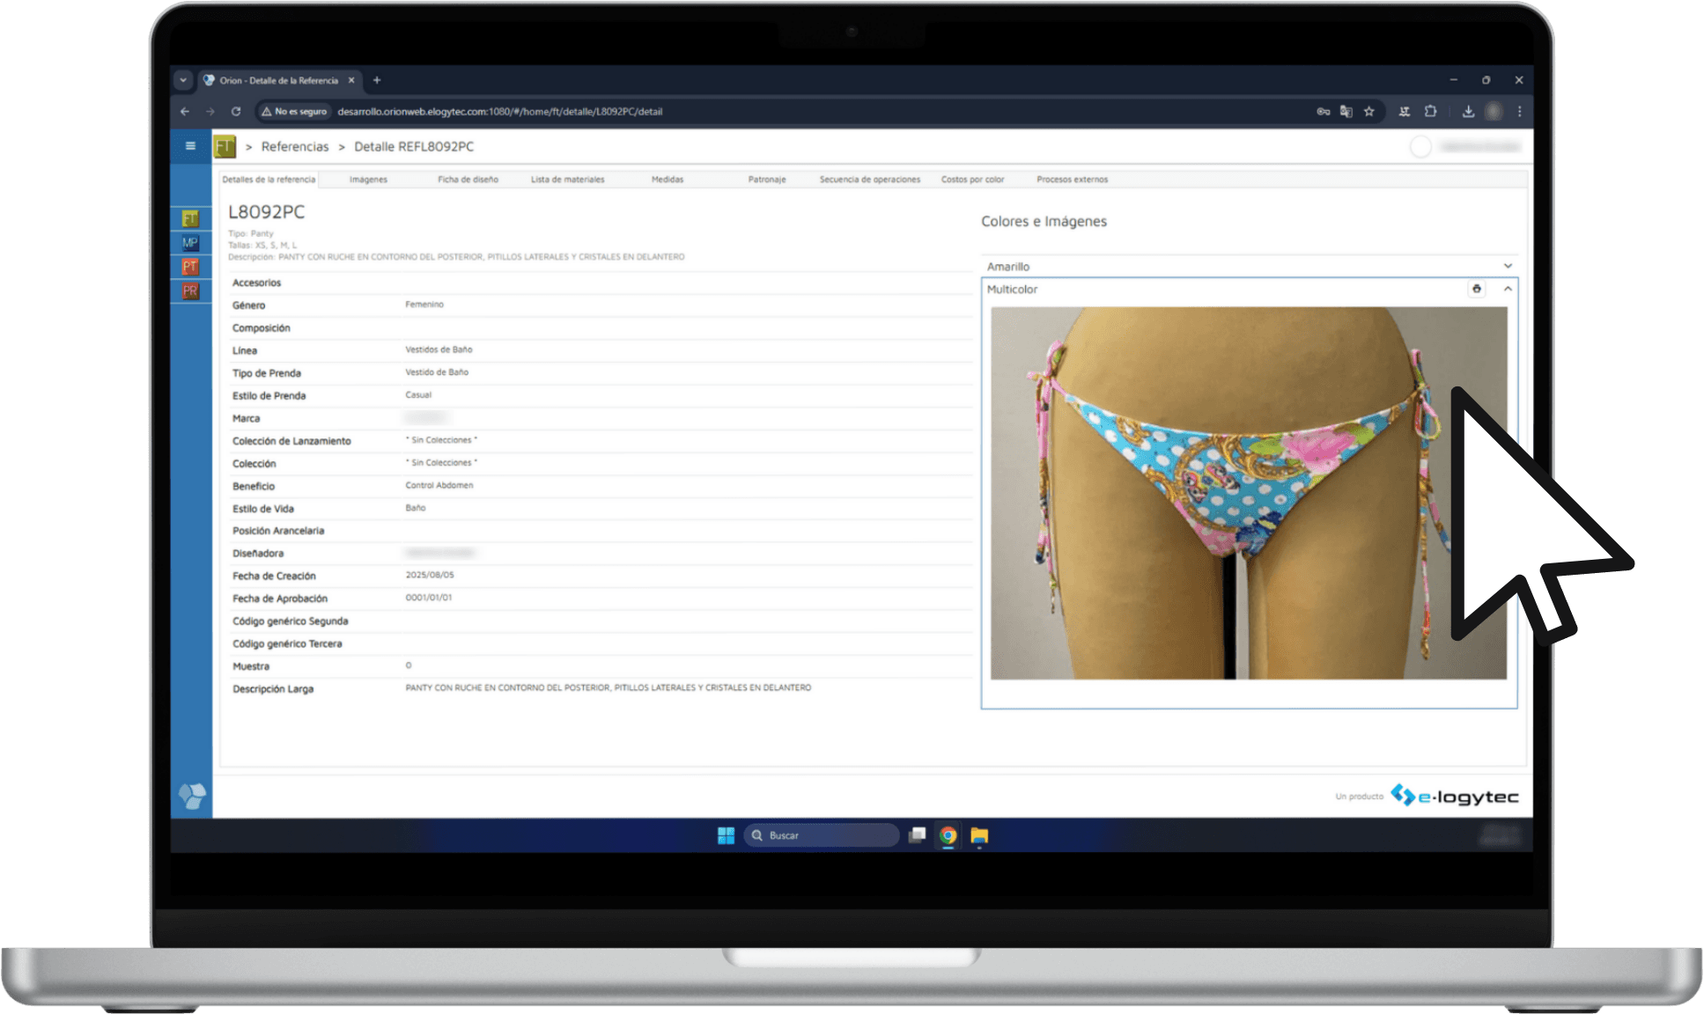The width and height of the screenshot is (1704, 1014).
Task: Open the PR module in sidebar
Action: (x=190, y=290)
